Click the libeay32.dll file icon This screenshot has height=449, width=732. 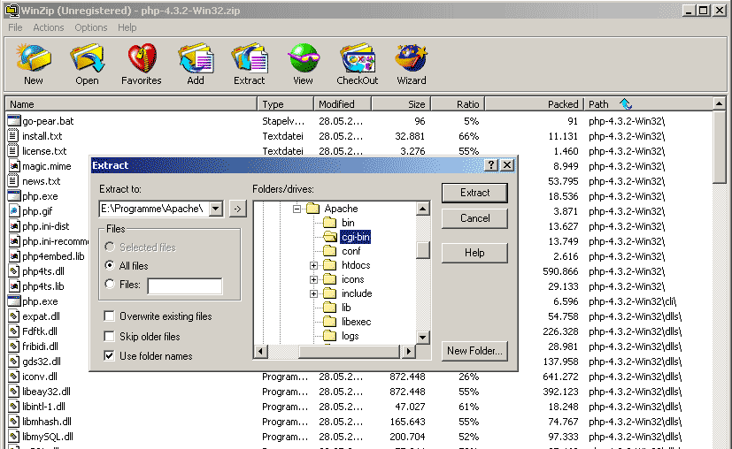[14, 392]
